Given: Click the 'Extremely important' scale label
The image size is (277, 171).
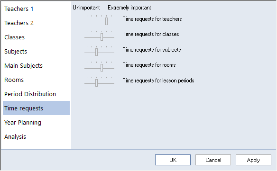Looking at the screenshot, I should pyautogui.click(x=129, y=8).
